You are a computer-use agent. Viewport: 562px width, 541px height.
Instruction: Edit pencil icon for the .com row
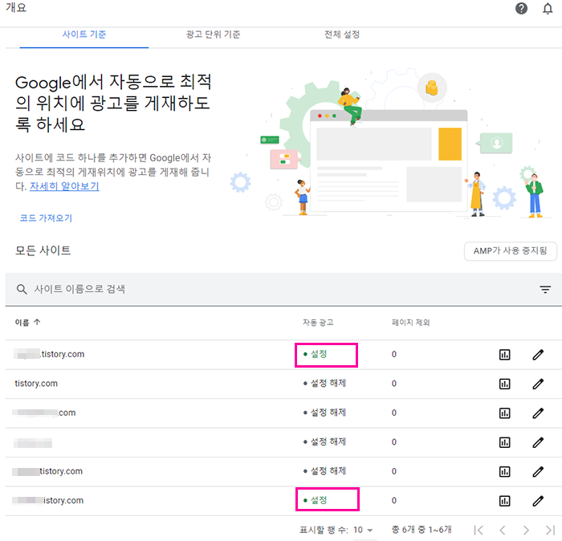pos(538,413)
